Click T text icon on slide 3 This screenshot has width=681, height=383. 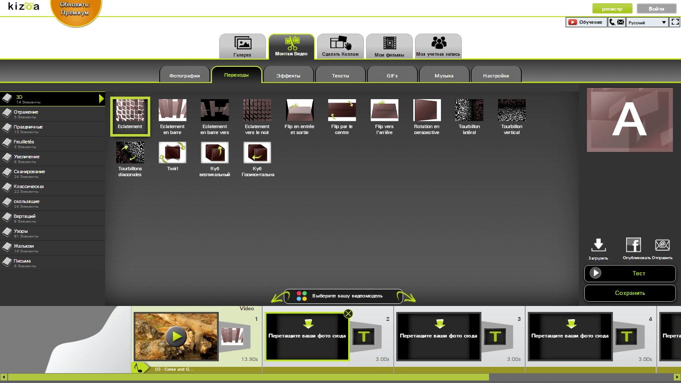(x=495, y=337)
